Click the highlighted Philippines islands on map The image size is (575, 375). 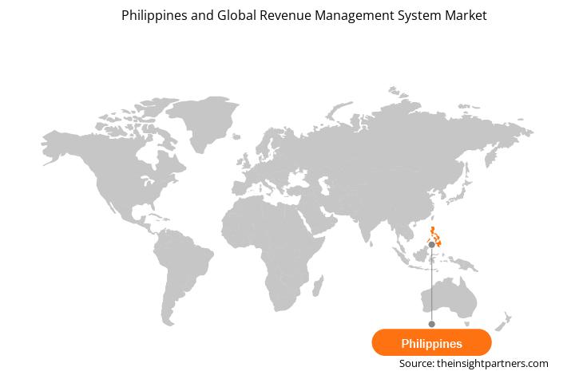(434, 237)
